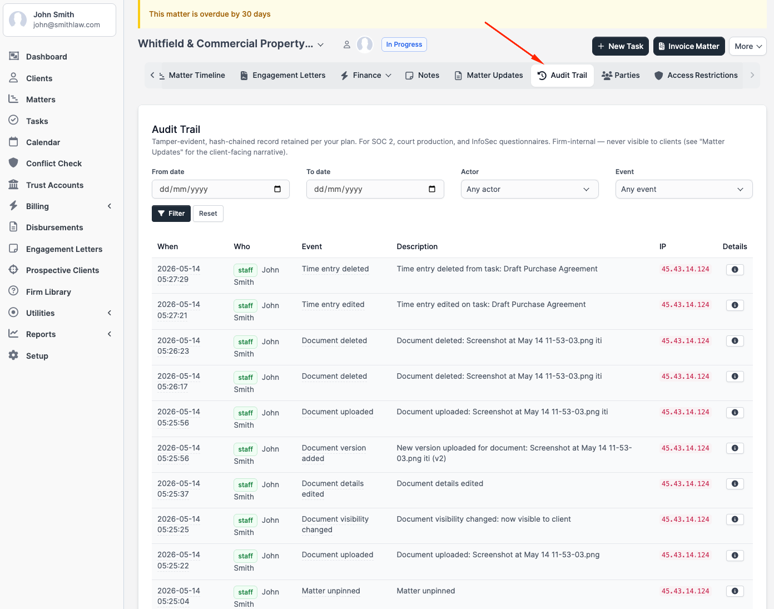Open calendar picker for To date
Viewport: 774px width, 609px height.
tap(432, 189)
